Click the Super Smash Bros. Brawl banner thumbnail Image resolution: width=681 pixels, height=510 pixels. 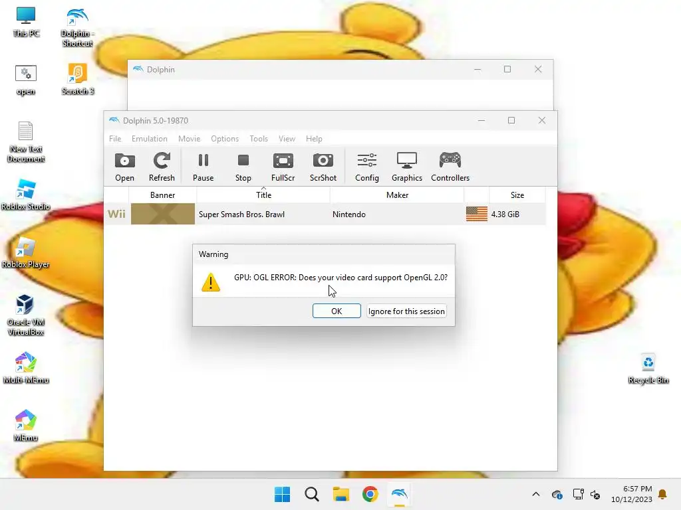(x=163, y=214)
